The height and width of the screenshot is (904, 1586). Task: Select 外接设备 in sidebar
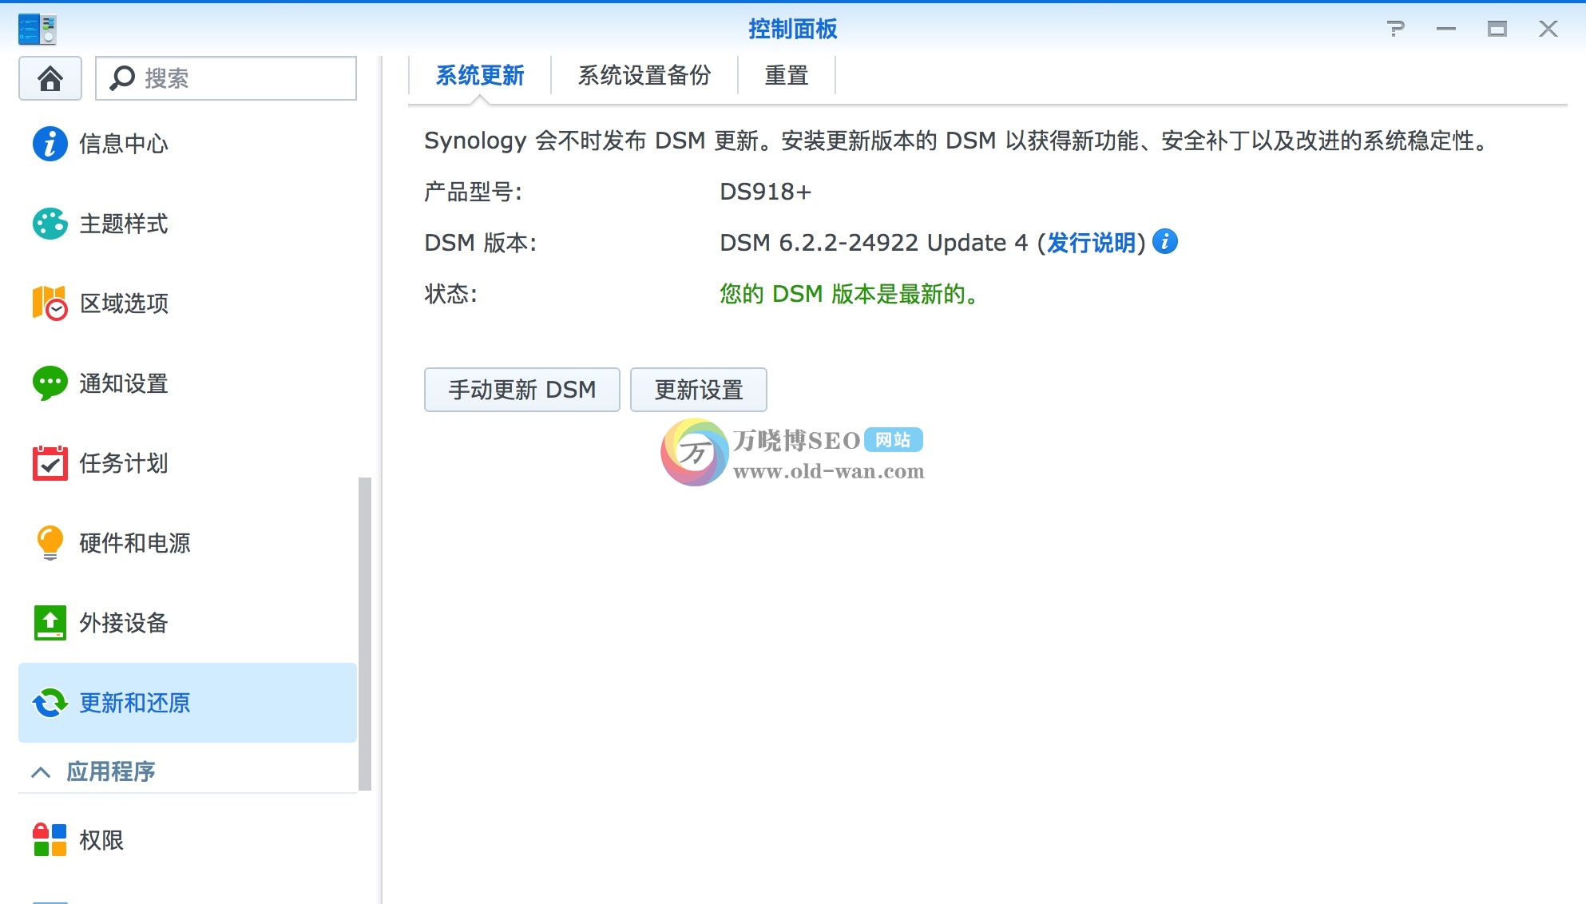coord(188,623)
